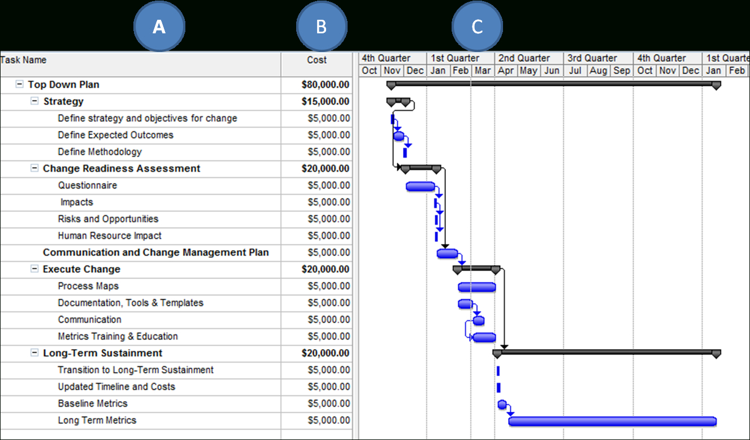
Task: Select the Communication and Change Management Plan bar
Action: [x=447, y=254]
